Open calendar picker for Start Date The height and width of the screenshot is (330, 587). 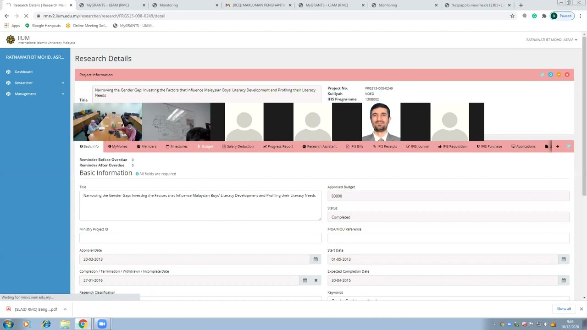coord(564,259)
